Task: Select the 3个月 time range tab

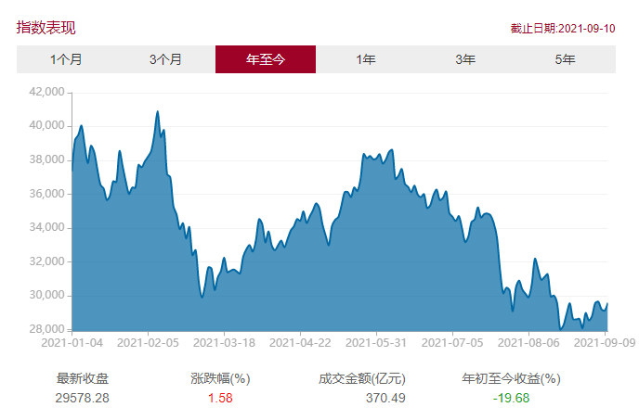Action: [x=165, y=59]
